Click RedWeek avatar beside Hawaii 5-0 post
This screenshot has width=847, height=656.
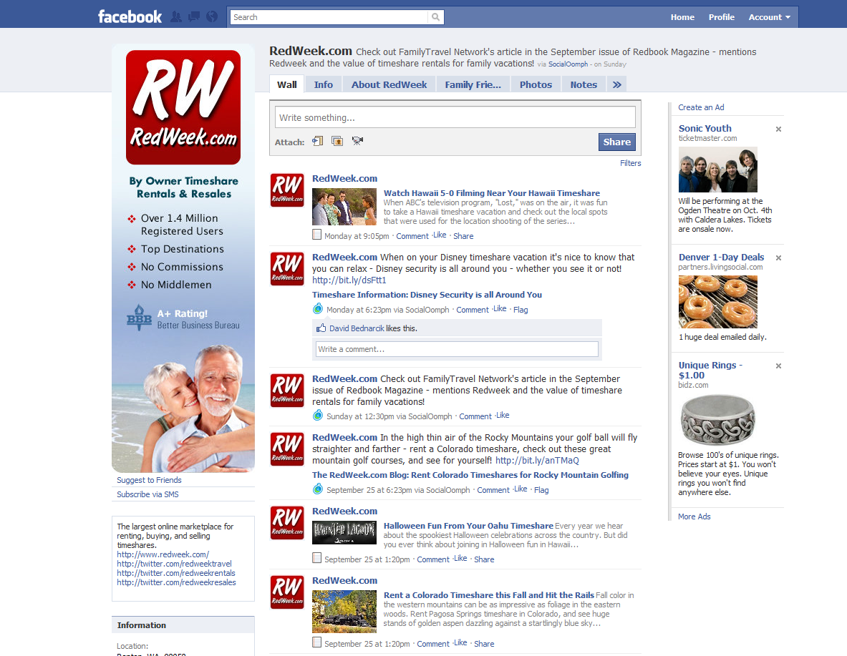(287, 190)
